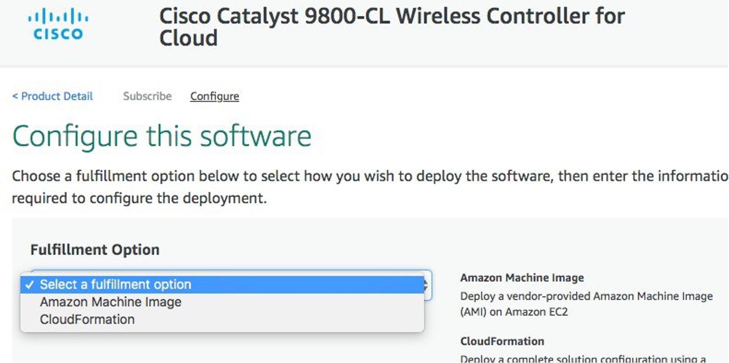Click the Fulfillment Option label
The width and height of the screenshot is (729, 363).
pos(95,250)
